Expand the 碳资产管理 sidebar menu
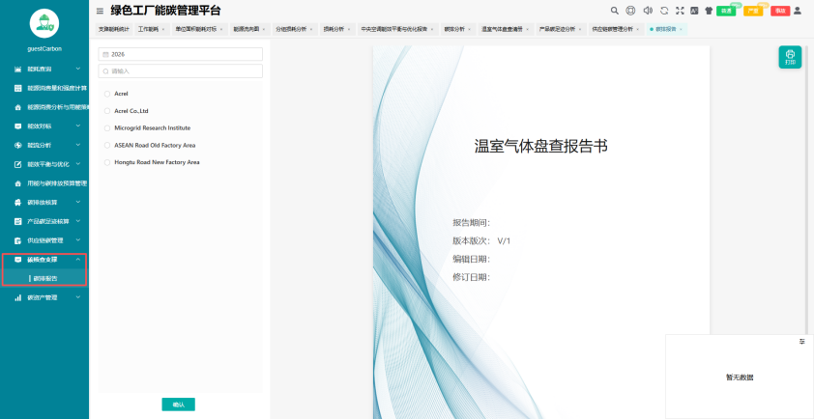The image size is (814, 419). click(x=44, y=297)
